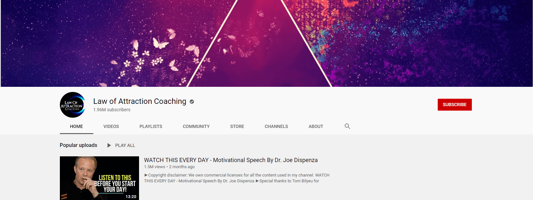Click the verified checkmark badge beside channel name
Image resolution: width=533 pixels, height=200 pixels.
point(192,102)
